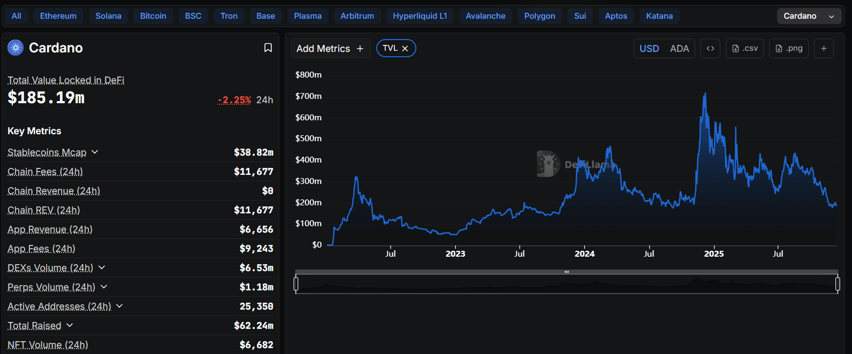Click the left handle of chart range slider
The height and width of the screenshot is (354, 852).
click(x=296, y=284)
